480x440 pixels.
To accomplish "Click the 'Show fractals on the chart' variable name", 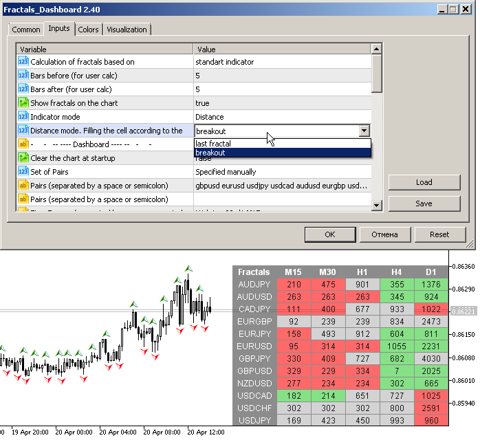I will click(x=74, y=103).
